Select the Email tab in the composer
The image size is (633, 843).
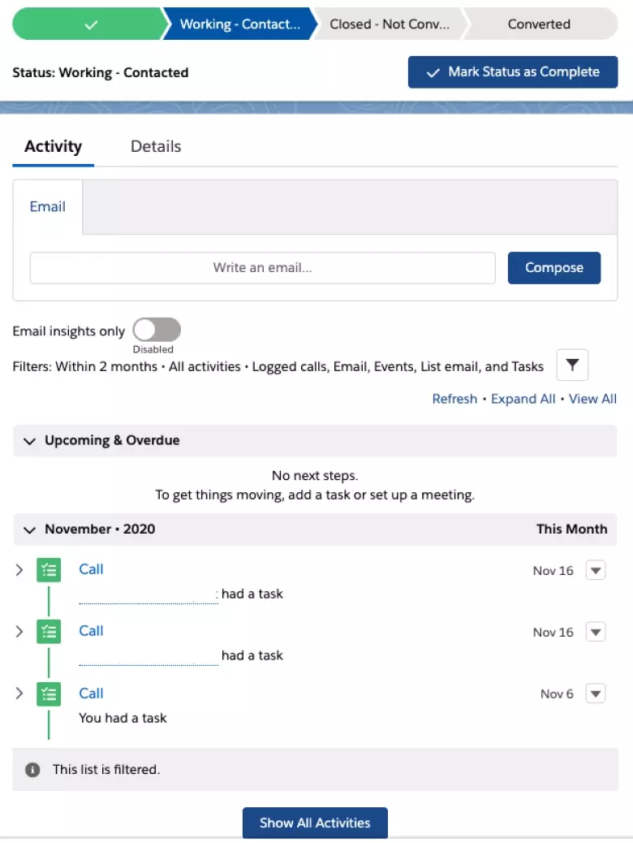tap(48, 207)
